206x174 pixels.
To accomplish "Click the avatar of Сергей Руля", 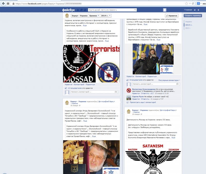I will 129,98.
